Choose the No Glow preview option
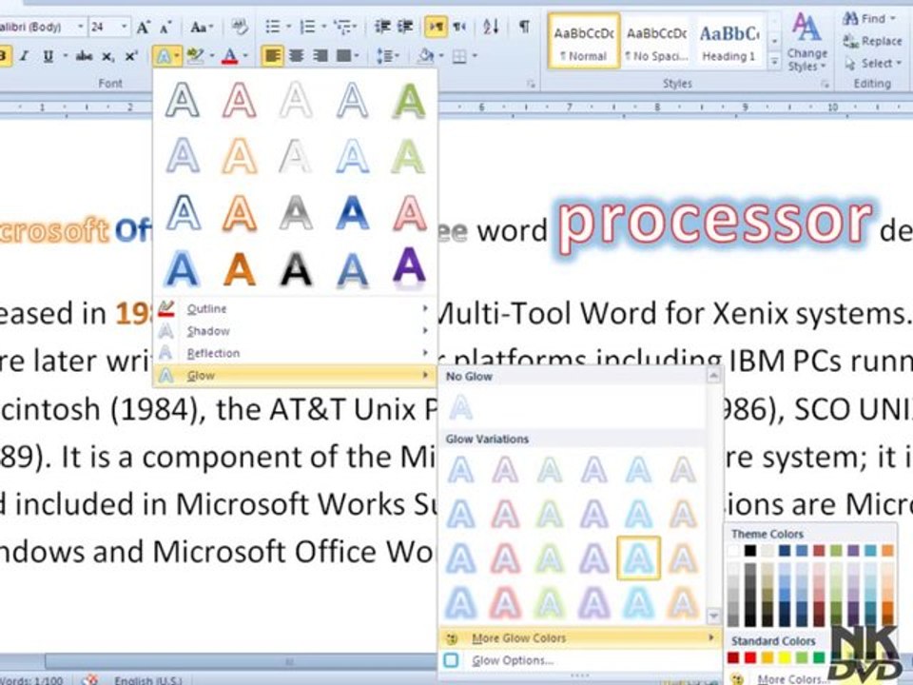 pyautogui.click(x=460, y=406)
